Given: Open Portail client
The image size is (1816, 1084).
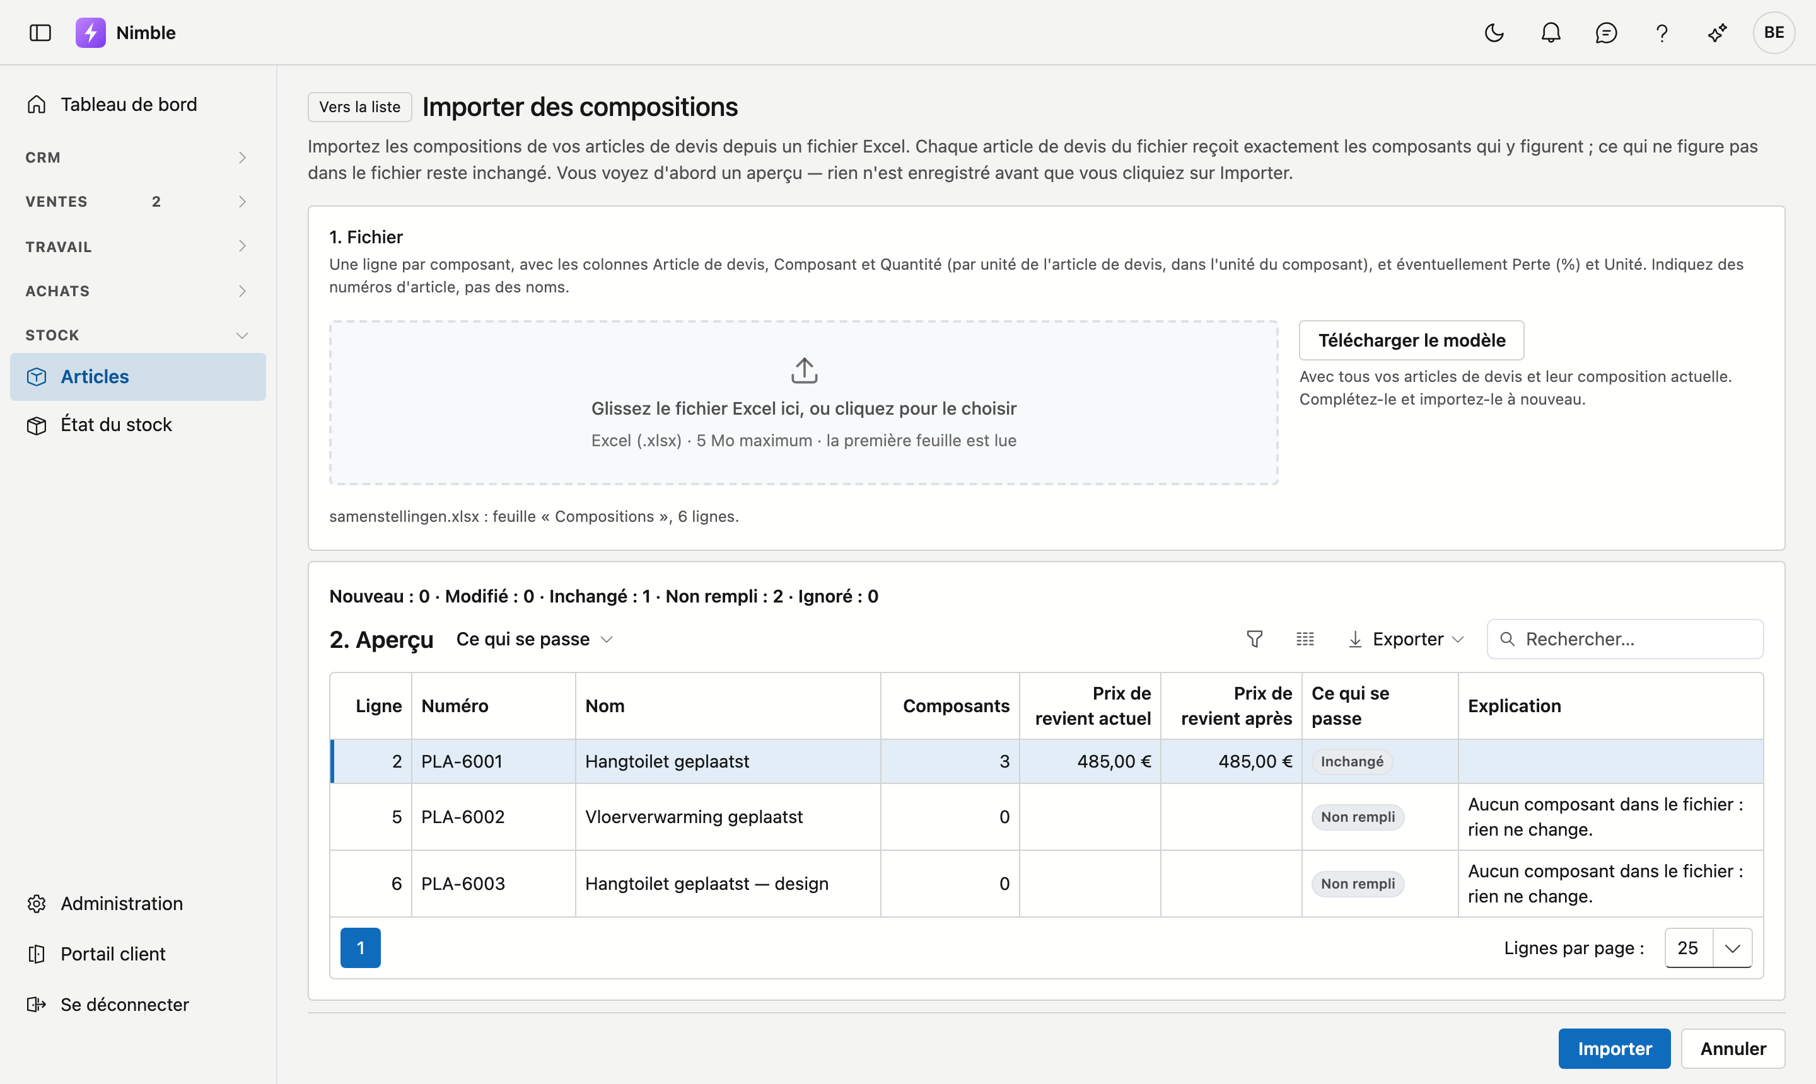Looking at the screenshot, I should [138, 954].
